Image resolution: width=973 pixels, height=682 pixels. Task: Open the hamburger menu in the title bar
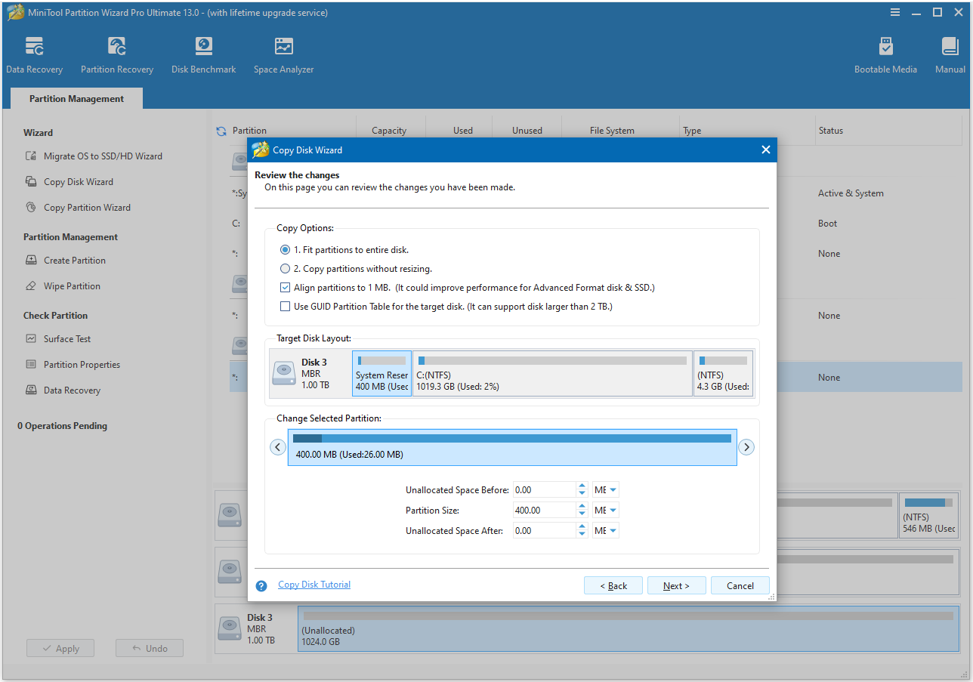pyautogui.click(x=894, y=12)
